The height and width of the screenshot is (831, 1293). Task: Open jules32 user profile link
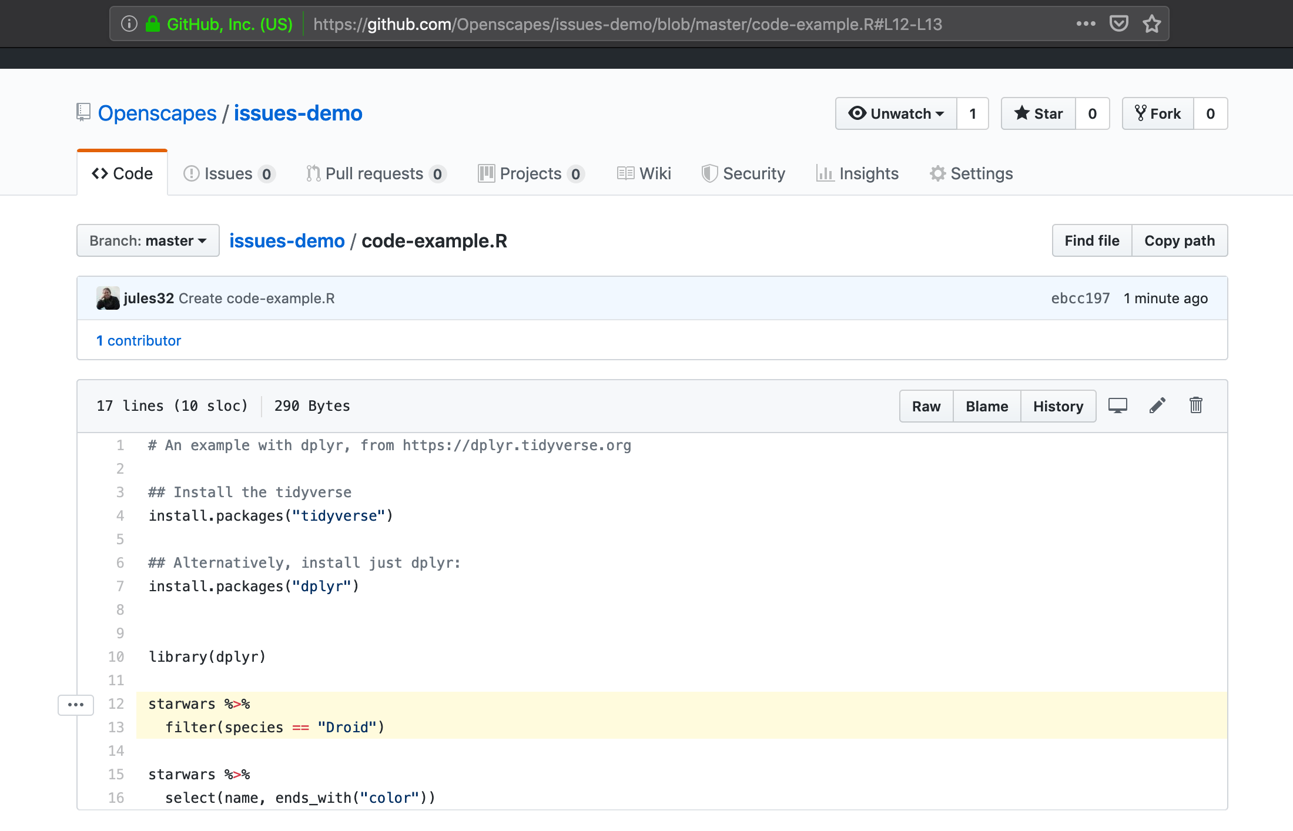click(x=149, y=298)
